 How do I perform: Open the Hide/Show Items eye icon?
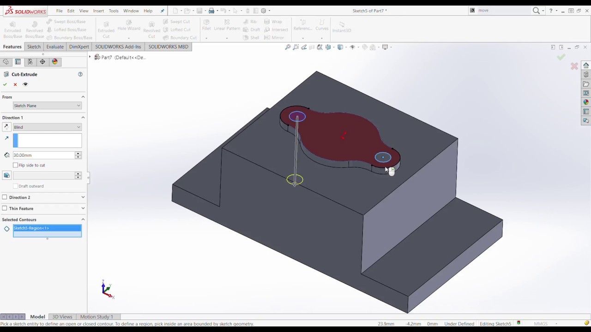tap(352, 47)
